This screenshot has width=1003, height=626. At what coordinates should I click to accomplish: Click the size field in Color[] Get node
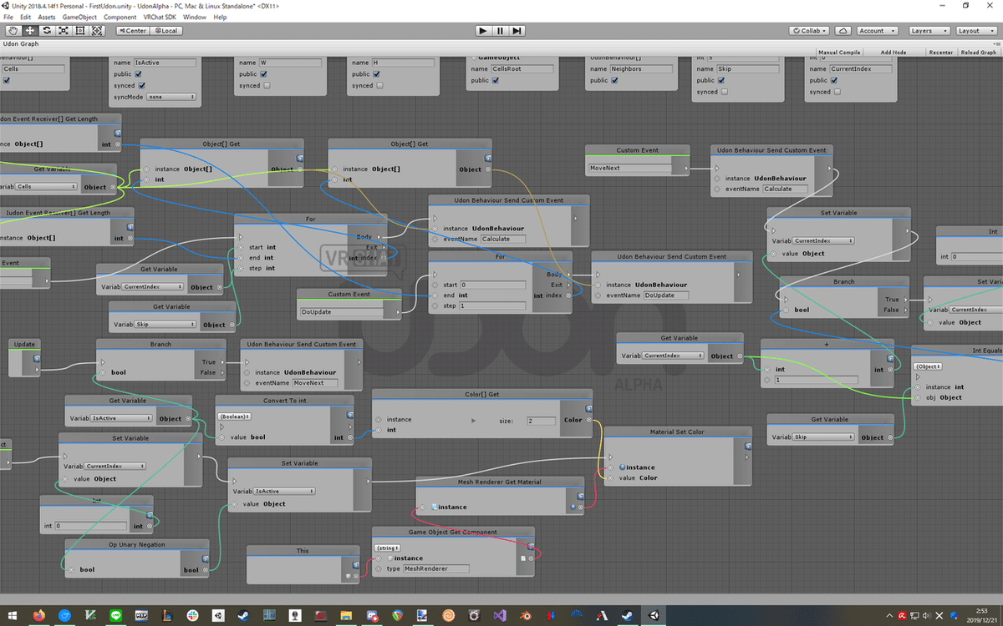tap(541, 421)
